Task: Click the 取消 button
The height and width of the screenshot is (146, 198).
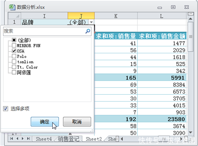Action: pyautogui.click(x=77, y=122)
